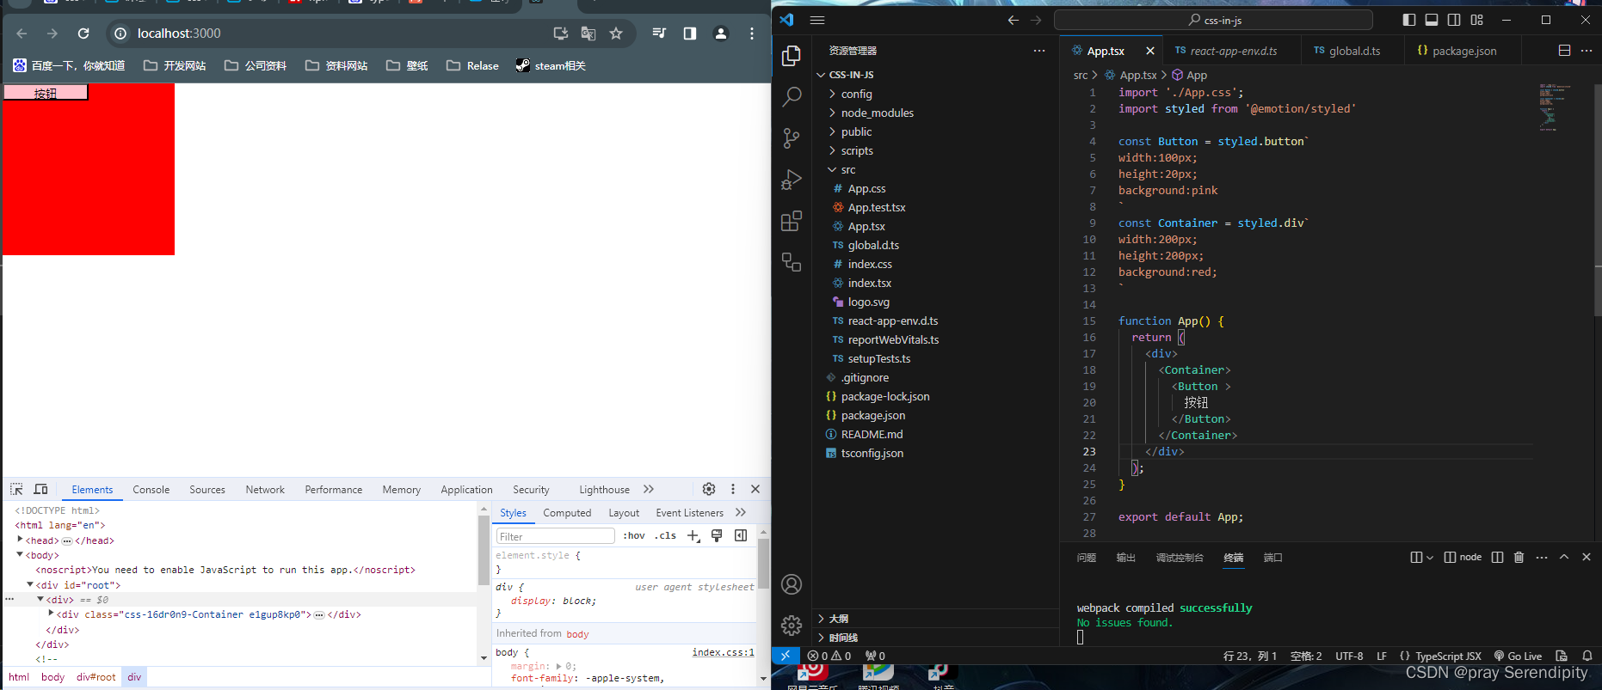The image size is (1602, 690).
Task: Open tsconfig.json in file explorer
Action: tap(936, 453)
